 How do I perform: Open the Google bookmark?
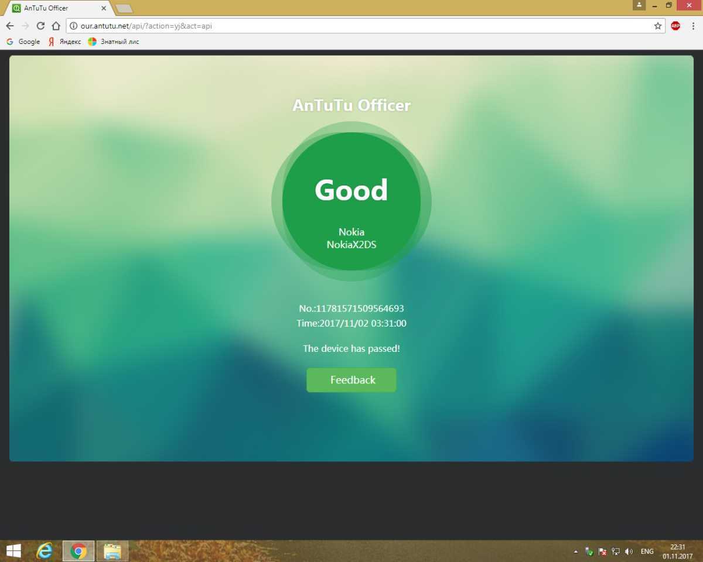(x=23, y=42)
